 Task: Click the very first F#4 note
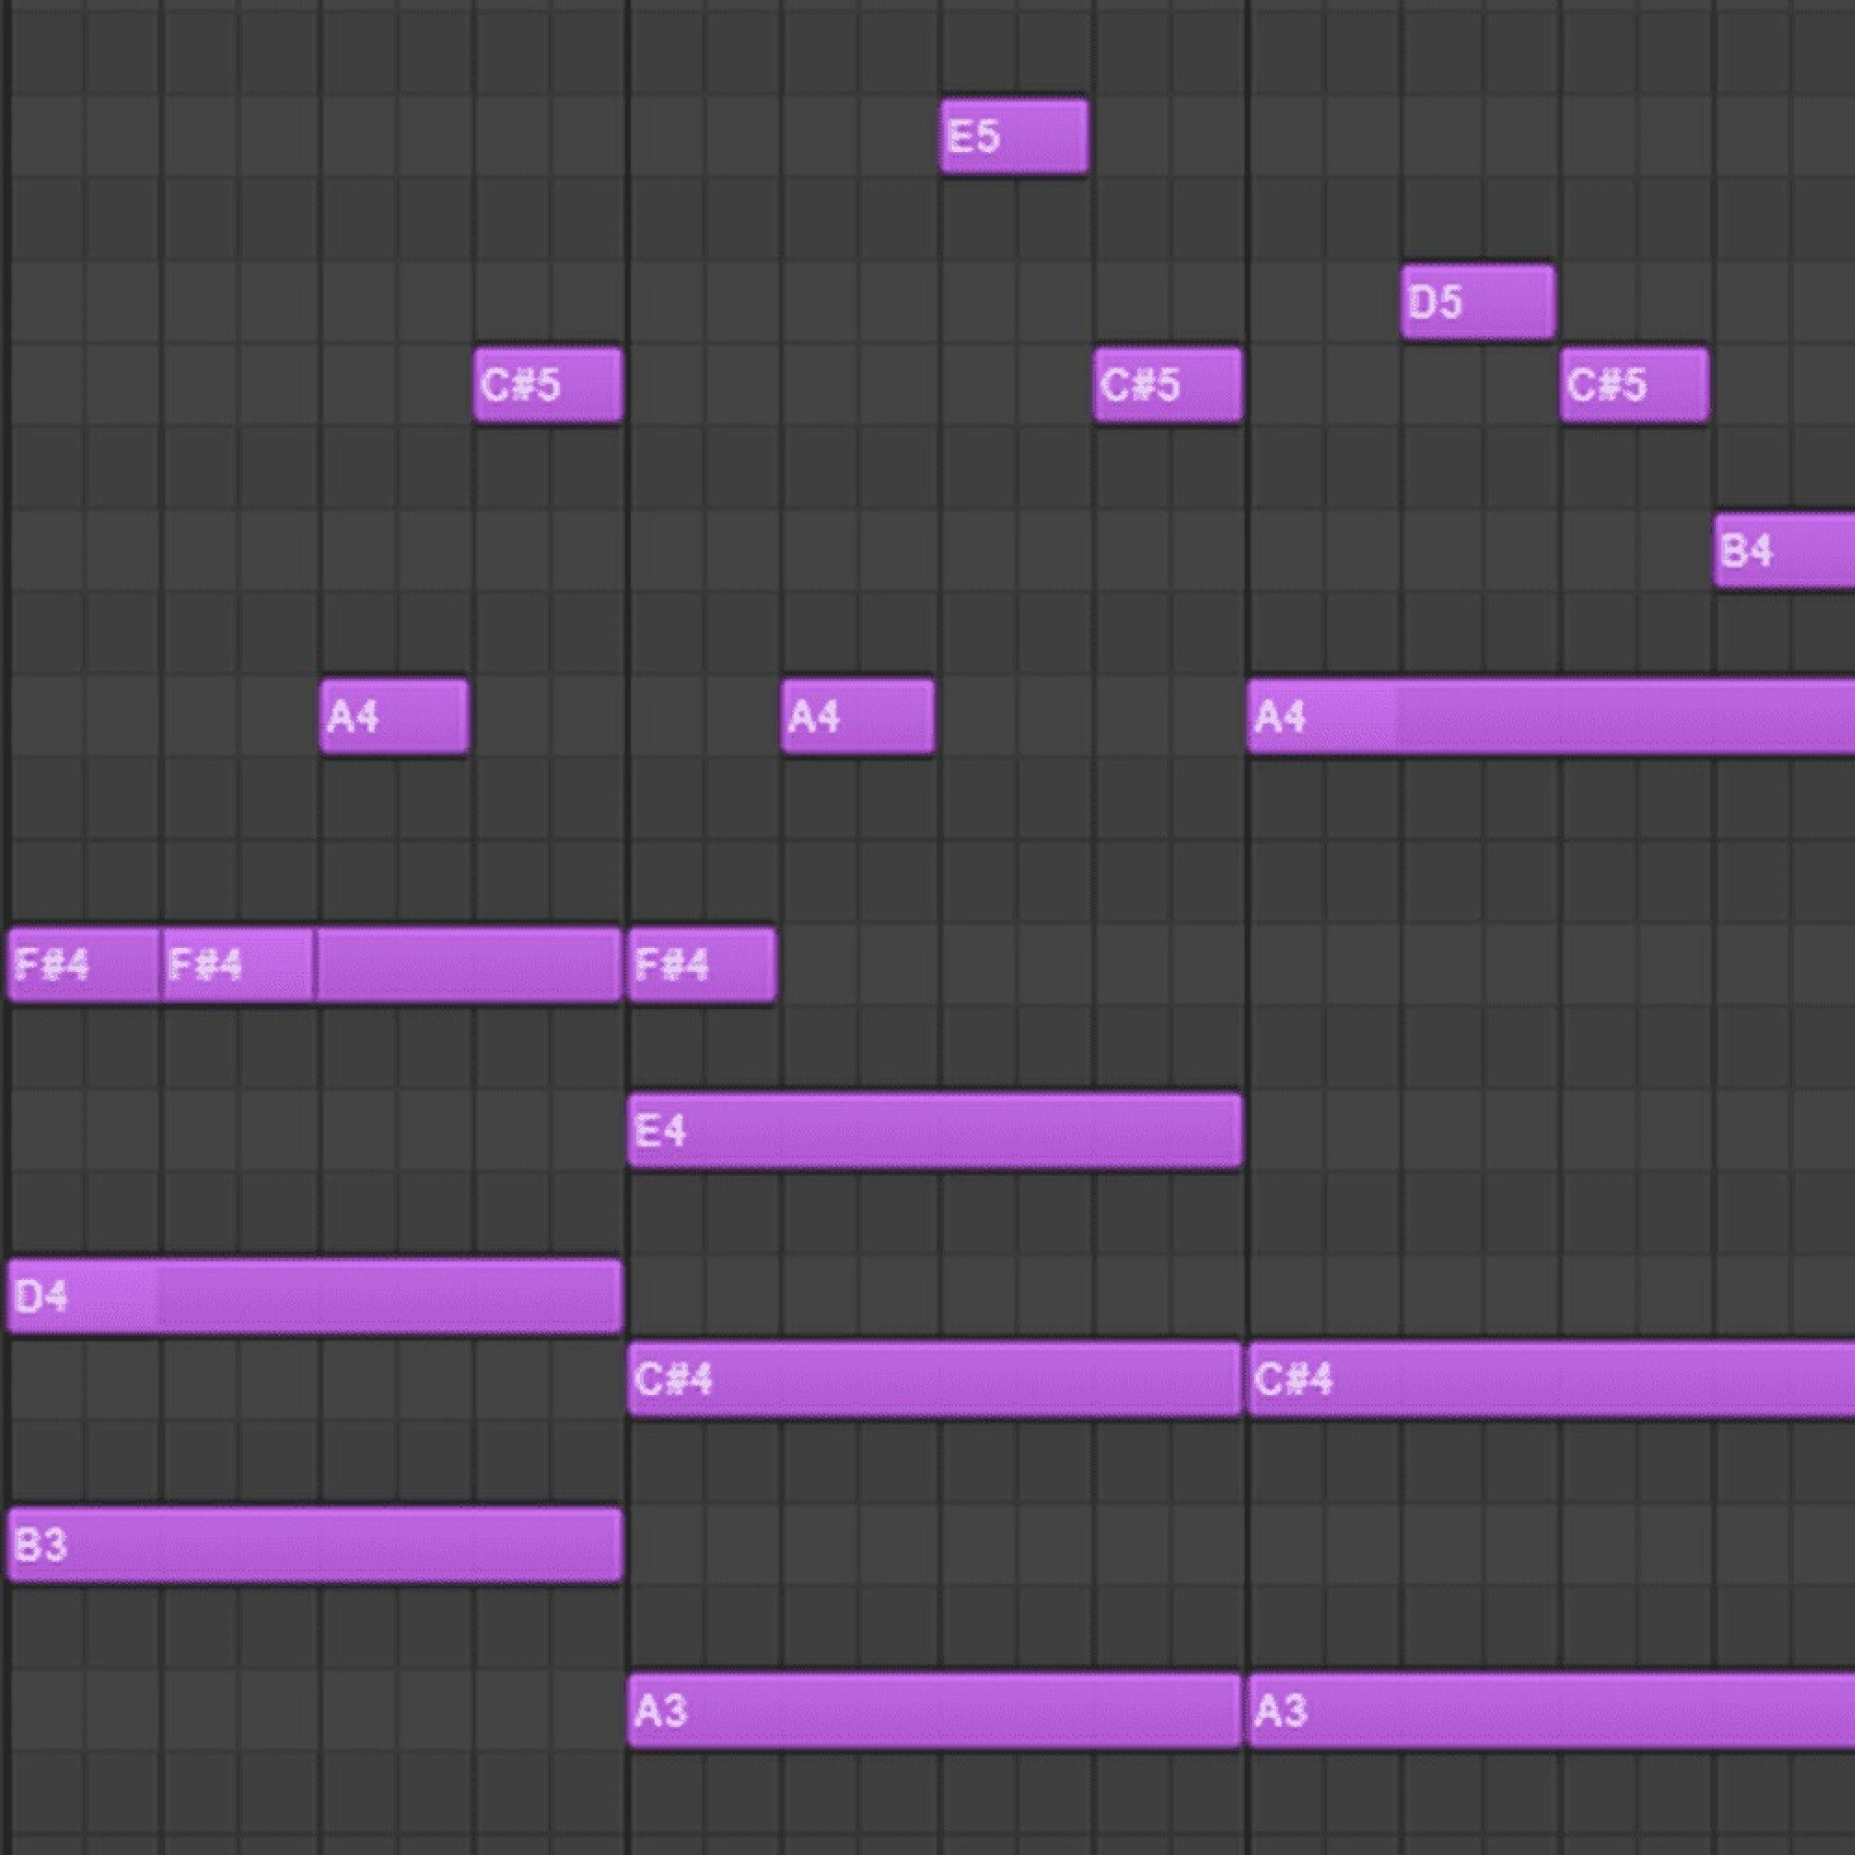point(83,965)
